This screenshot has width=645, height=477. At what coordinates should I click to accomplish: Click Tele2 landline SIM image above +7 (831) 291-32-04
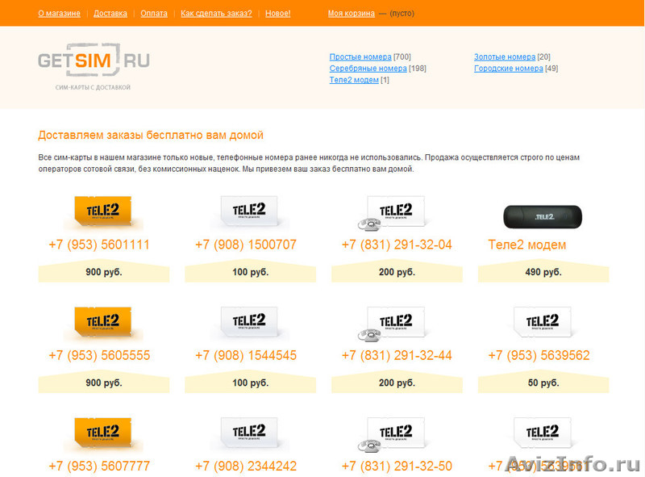click(x=393, y=212)
